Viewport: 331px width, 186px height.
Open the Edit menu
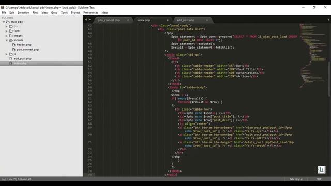coord(12,12)
